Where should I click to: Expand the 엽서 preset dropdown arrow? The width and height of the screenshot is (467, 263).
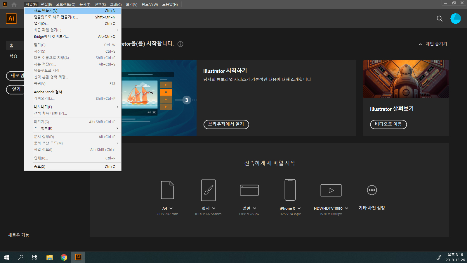pyautogui.click(x=213, y=208)
